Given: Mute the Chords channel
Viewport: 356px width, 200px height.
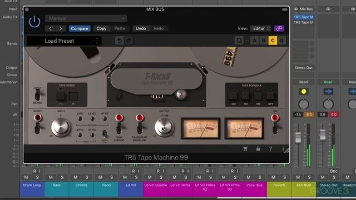Looking at the screenshot, I should [76, 177].
